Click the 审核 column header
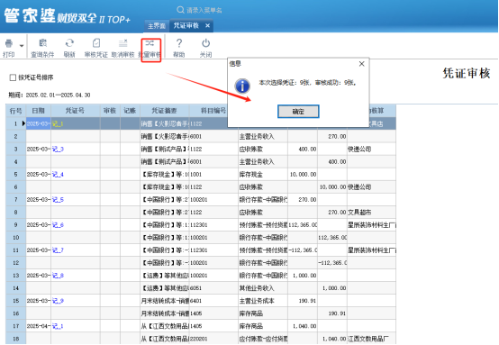Image resolution: width=499 pixels, height=345 pixels. [x=110, y=111]
